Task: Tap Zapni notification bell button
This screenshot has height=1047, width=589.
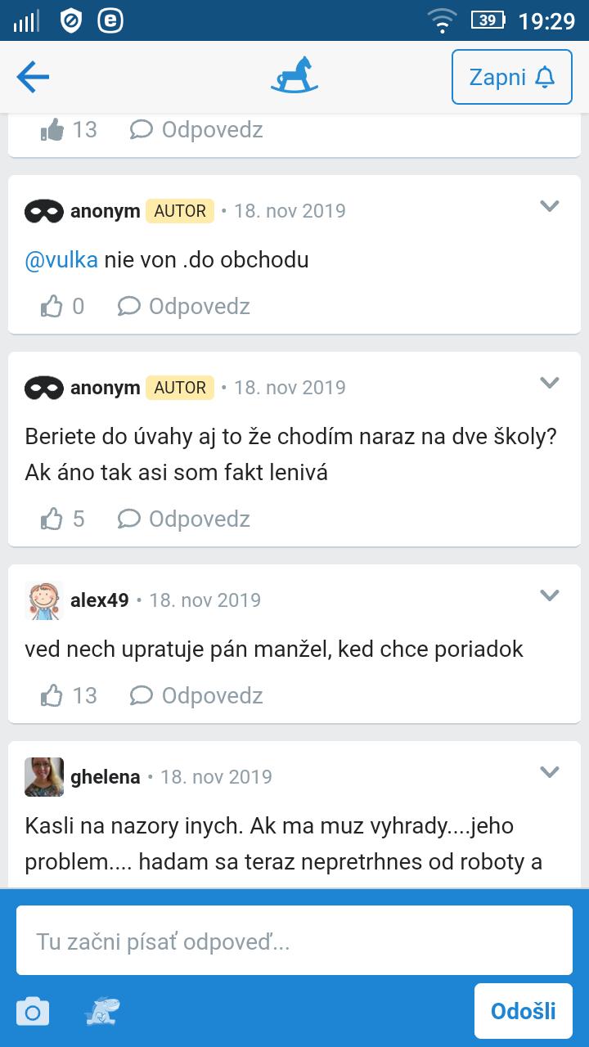Action: click(512, 77)
